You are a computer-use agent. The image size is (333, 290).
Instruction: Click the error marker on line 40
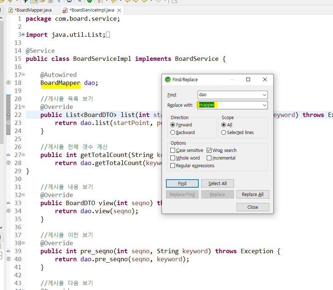pyautogui.click(x=8, y=259)
